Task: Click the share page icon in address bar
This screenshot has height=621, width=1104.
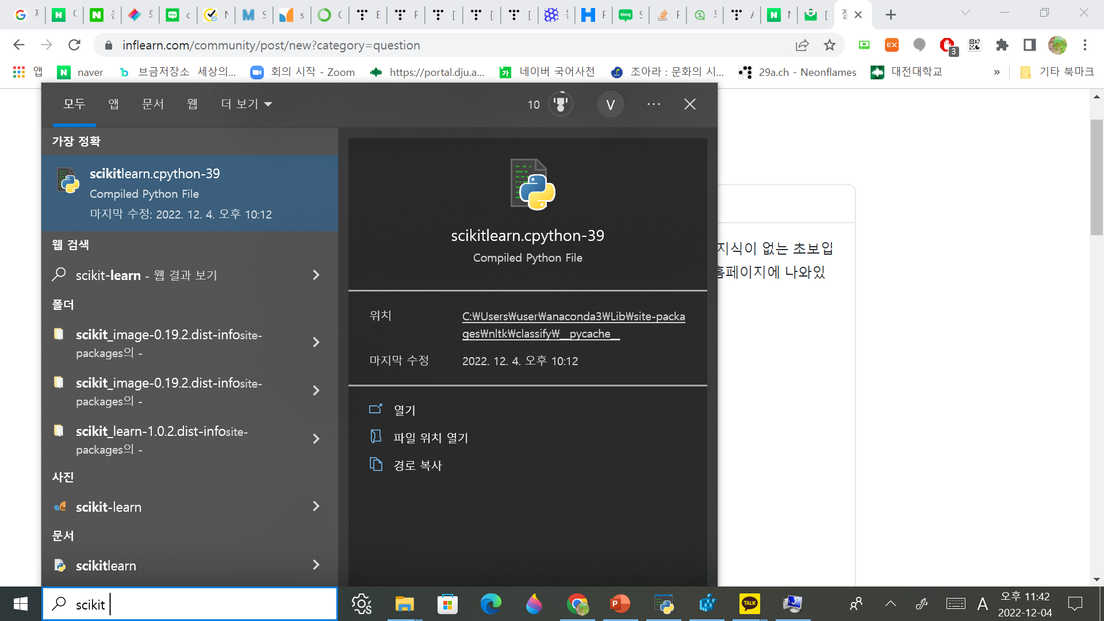Action: click(802, 45)
